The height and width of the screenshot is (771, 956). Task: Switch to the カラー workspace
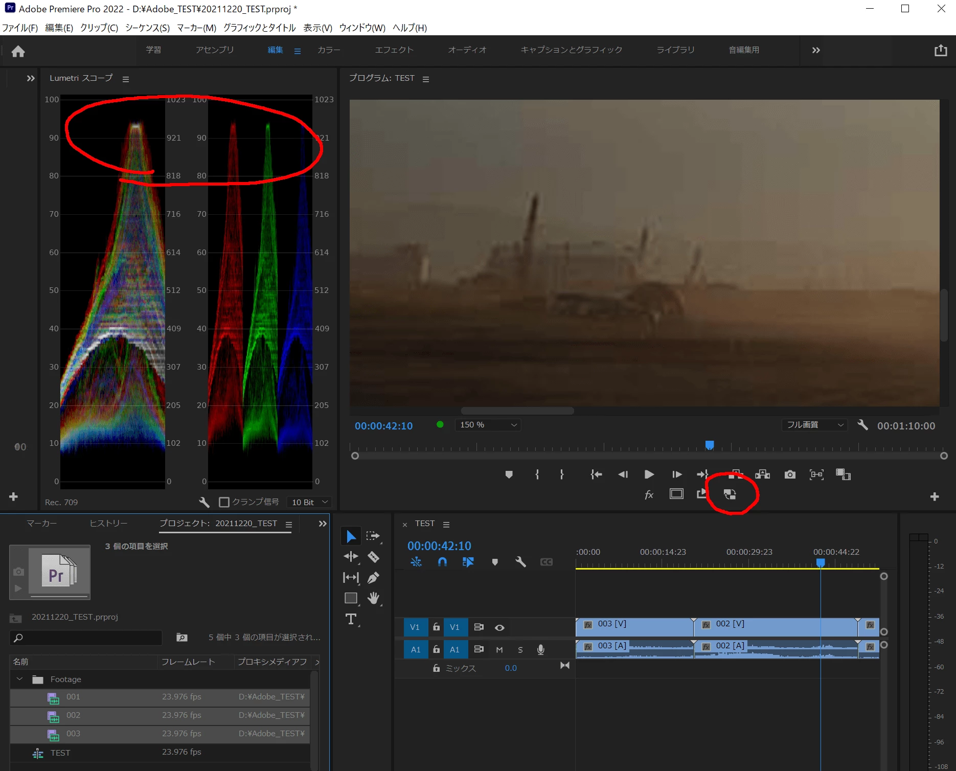(x=329, y=50)
